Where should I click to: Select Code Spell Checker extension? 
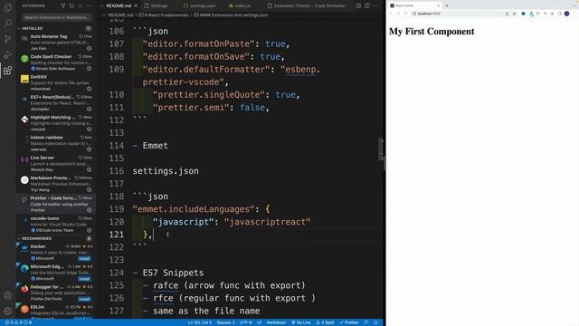point(56,62)
